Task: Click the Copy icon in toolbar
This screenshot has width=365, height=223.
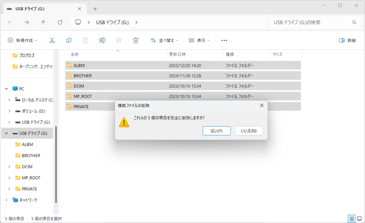Action: (69, 41)
